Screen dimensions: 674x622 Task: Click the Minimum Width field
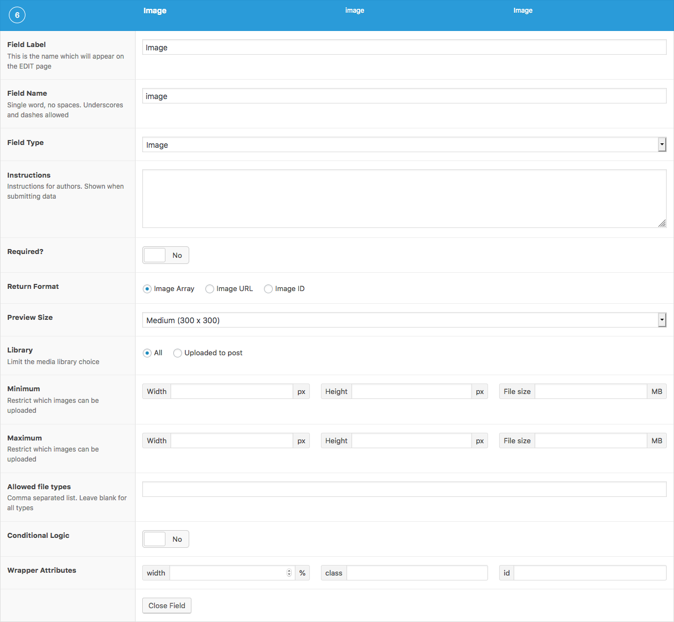231,391
